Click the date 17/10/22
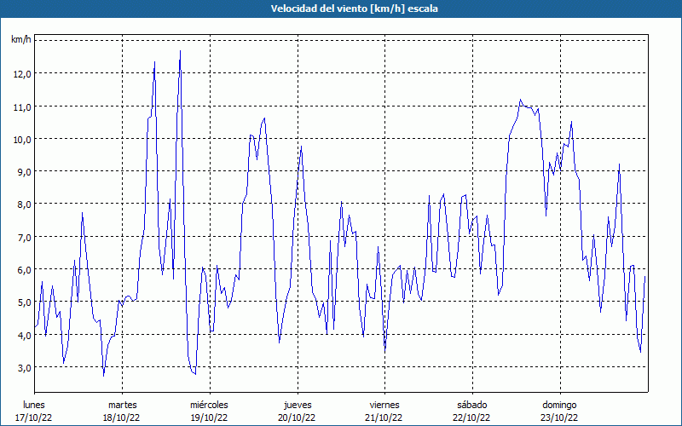This screenshot has width=682, height=426. 34,417
